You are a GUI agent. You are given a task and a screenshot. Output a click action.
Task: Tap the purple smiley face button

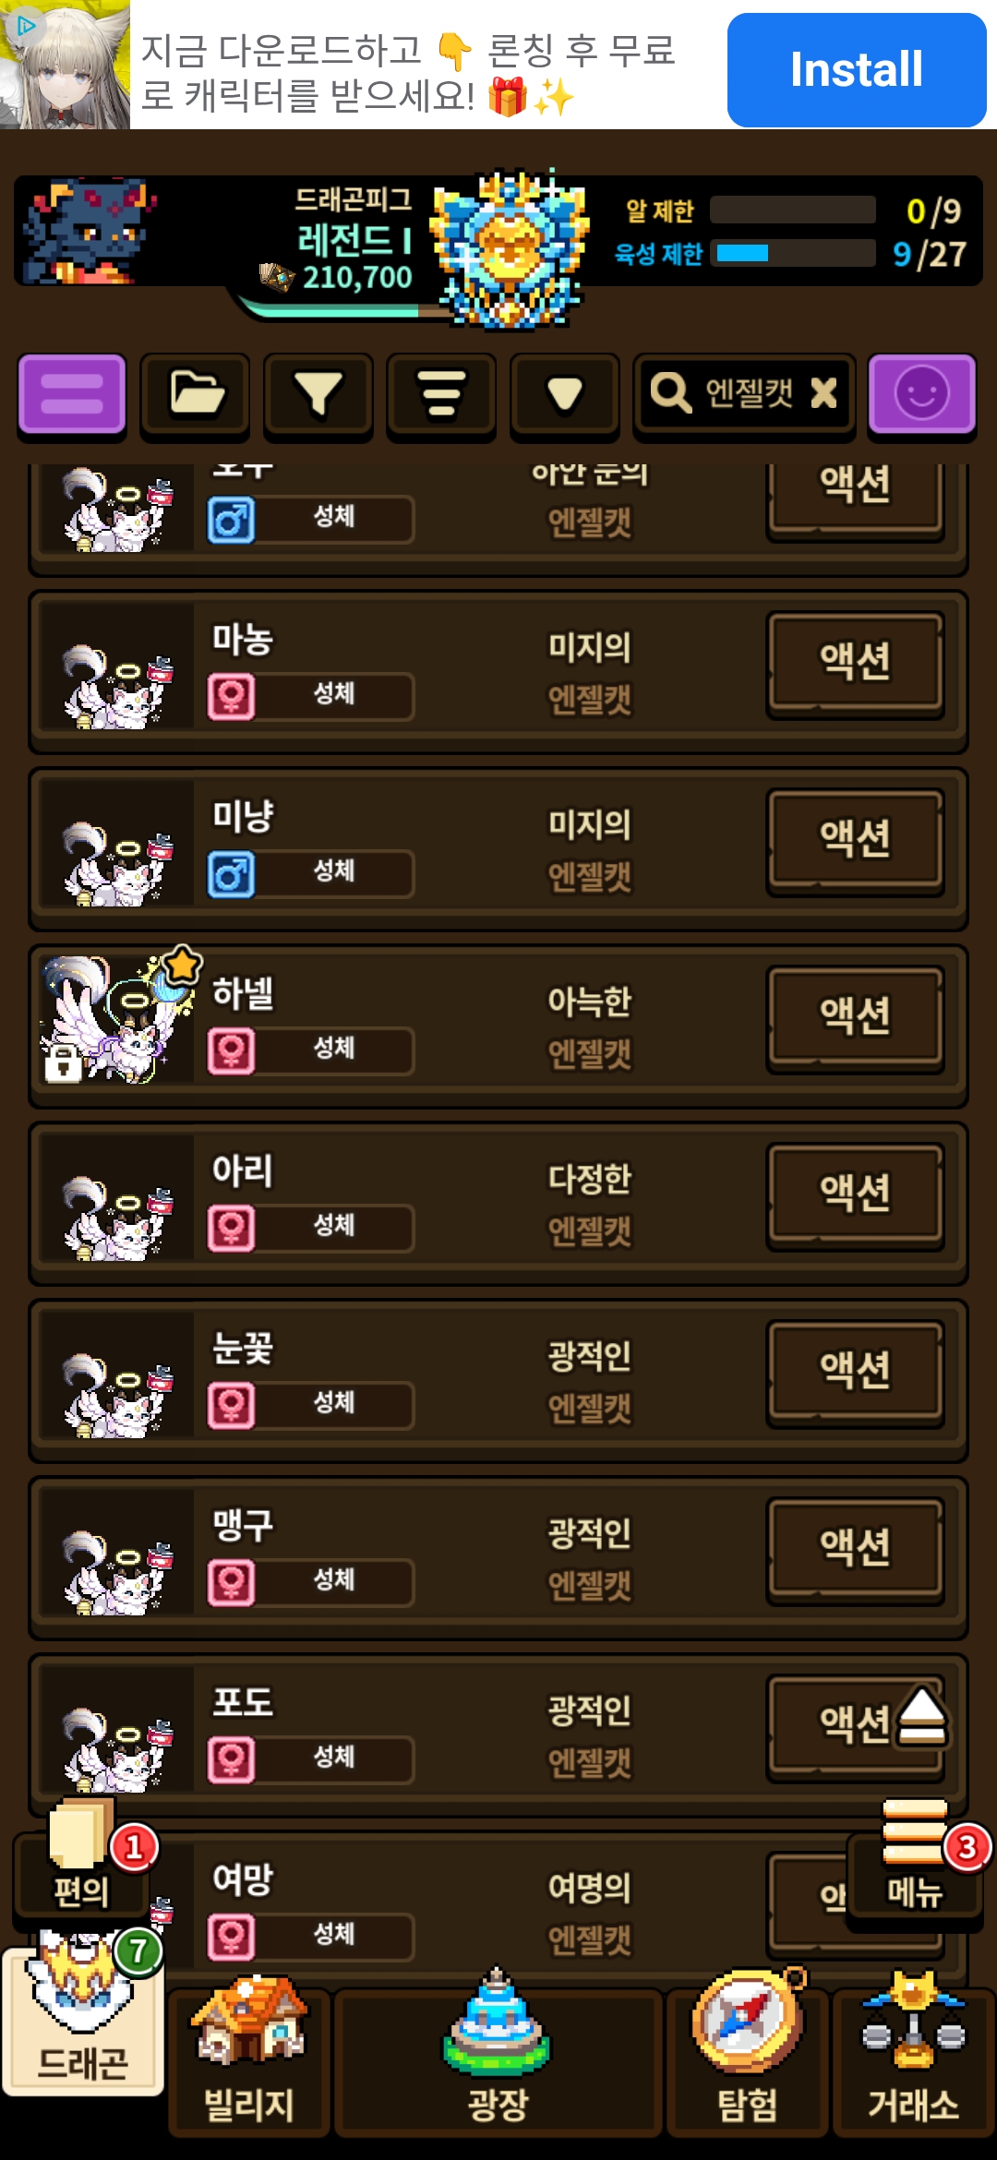(921, 394)
